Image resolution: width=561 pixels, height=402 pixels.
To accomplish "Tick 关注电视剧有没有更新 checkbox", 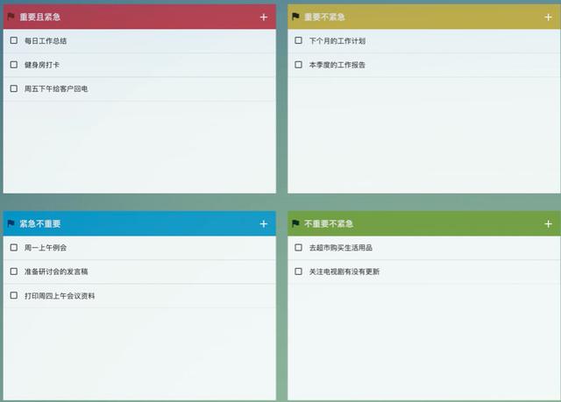I will tap(298, 272).
